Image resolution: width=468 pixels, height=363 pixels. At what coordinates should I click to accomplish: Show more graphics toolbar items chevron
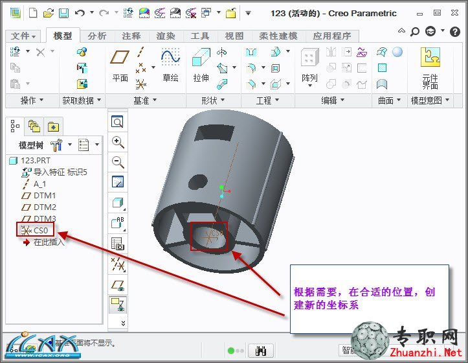[x=123, y=323]
